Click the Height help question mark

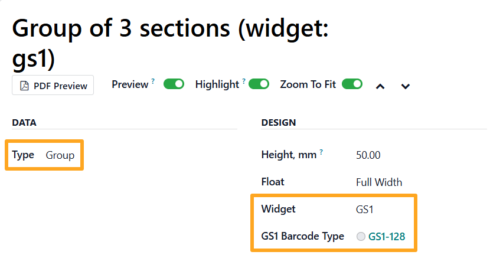tap(321, 152)
